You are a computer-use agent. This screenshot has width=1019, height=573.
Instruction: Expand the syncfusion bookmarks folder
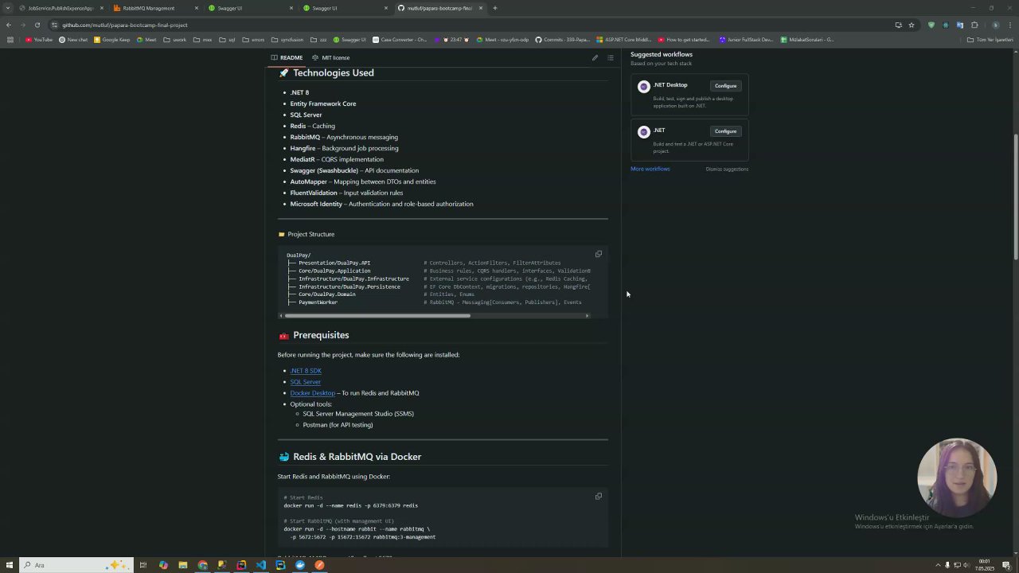coord(287,40)
